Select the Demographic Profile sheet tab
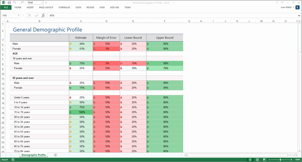This screenshot has width=302, height=162. point(34,155)
